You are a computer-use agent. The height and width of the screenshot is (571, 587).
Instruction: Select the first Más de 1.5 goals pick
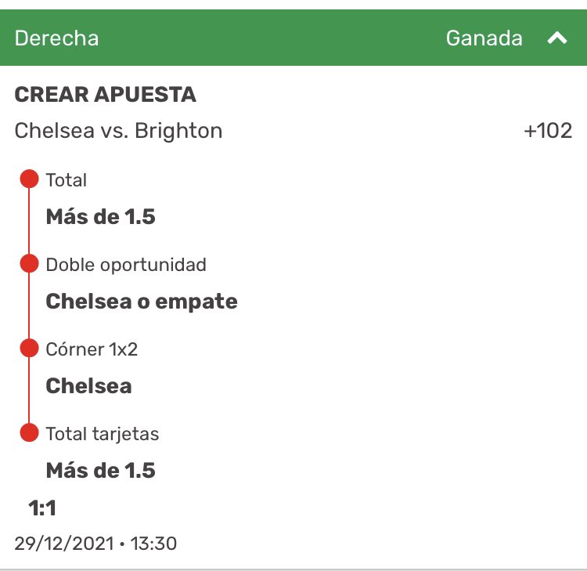click(x=100, y=216)
